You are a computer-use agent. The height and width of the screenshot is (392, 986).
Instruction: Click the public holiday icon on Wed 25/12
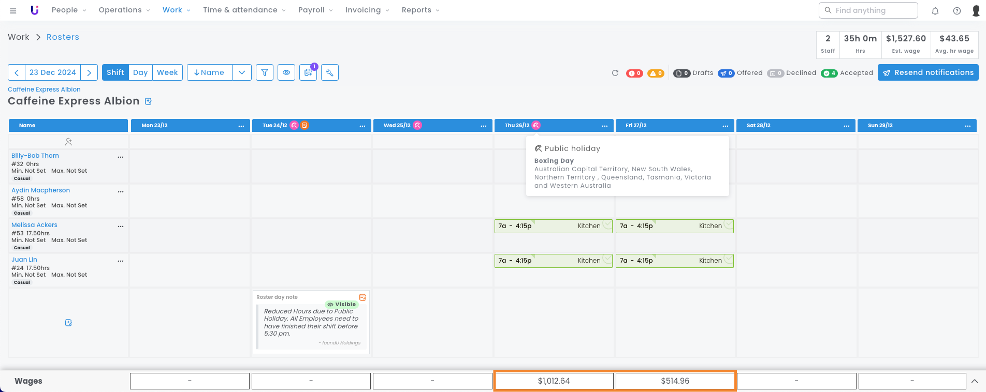[417, 125]
